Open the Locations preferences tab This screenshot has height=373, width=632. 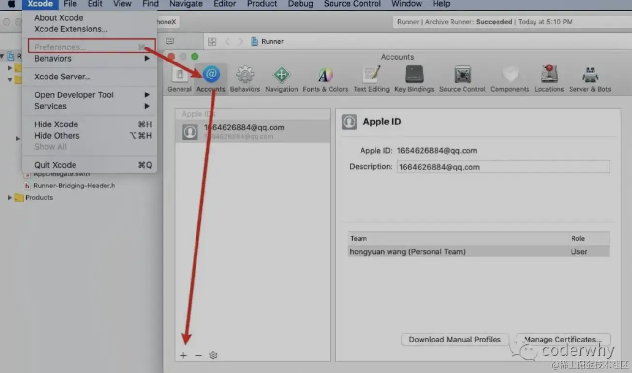pyautogui.click(x=549, y=79)
